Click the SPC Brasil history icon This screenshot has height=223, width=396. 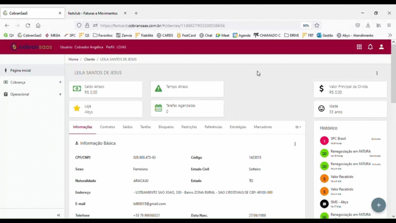point(324,140)
